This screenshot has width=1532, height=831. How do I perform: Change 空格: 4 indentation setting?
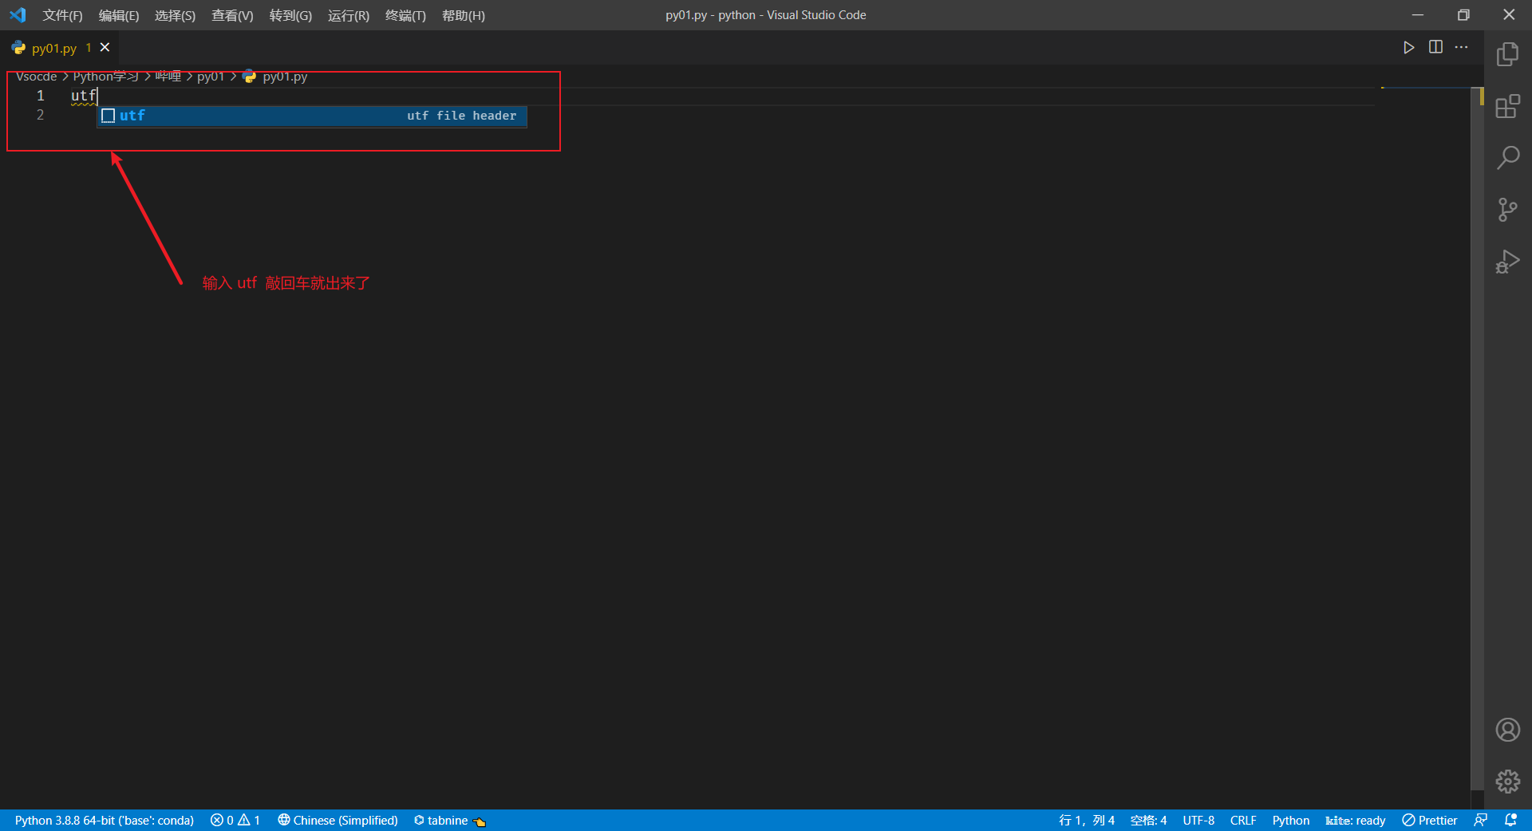[x=1148, y=820]
